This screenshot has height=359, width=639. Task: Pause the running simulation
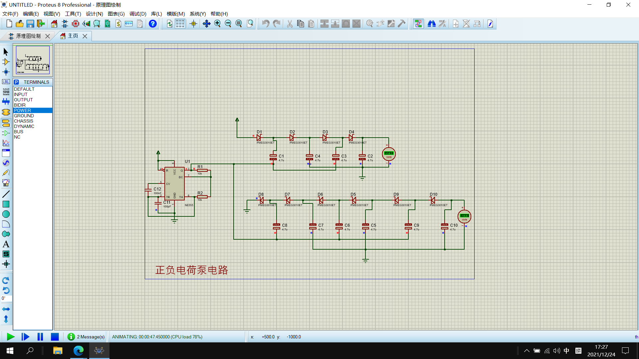pos(40,337)
